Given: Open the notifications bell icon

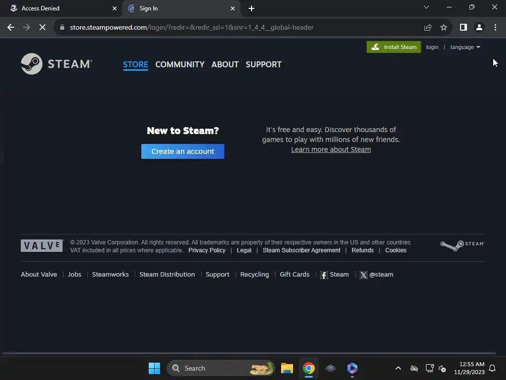Looking at the screenshot, I should (493, 368).
